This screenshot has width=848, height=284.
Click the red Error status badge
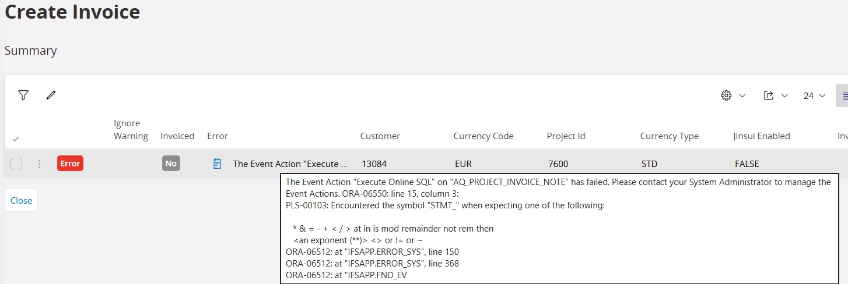[x=70, y=164]
